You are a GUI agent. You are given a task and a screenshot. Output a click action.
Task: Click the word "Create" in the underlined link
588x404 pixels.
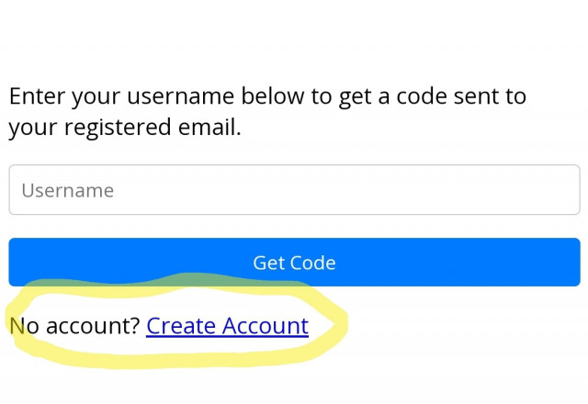pos(181,326)
